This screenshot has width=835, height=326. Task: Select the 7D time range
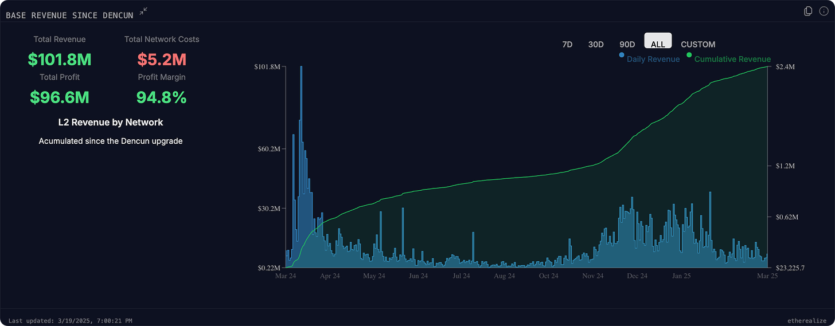(567, 44)
